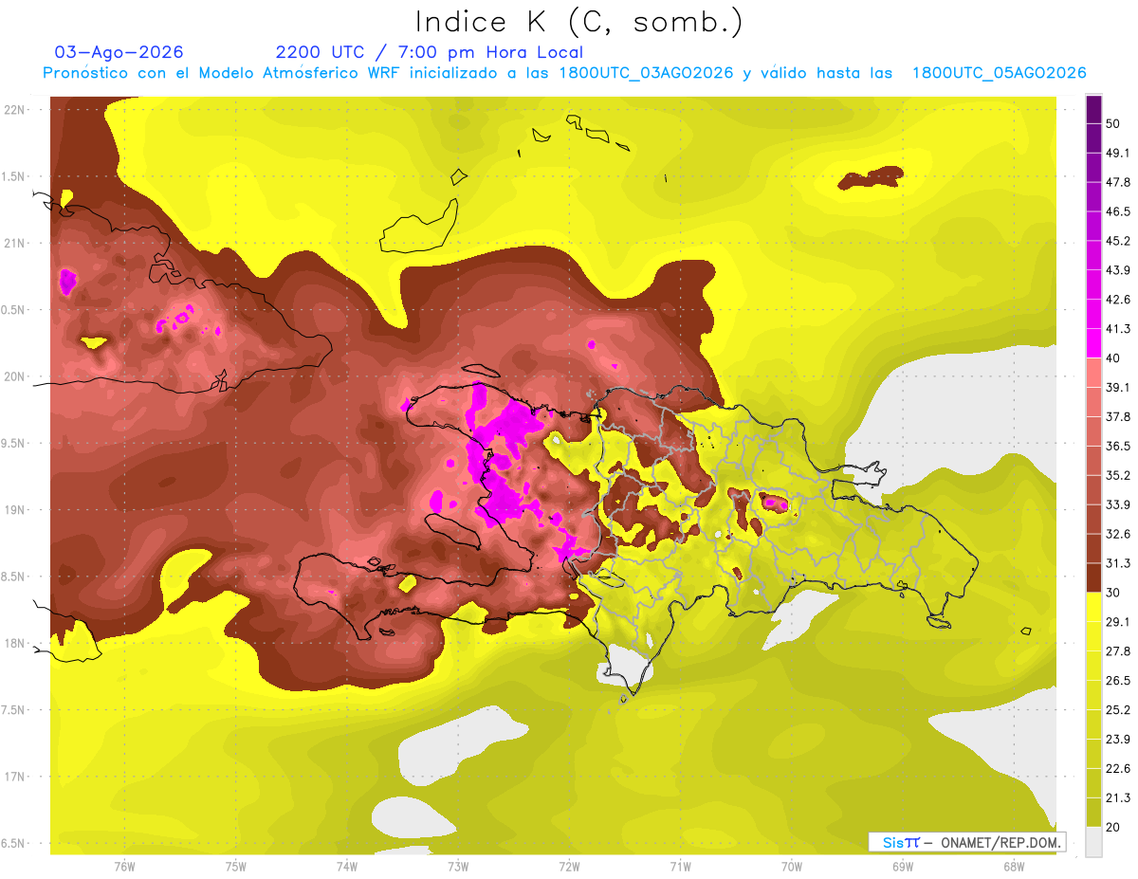
Task: Click the '74W' longitude axis label
Action: (x=347, y=867)
